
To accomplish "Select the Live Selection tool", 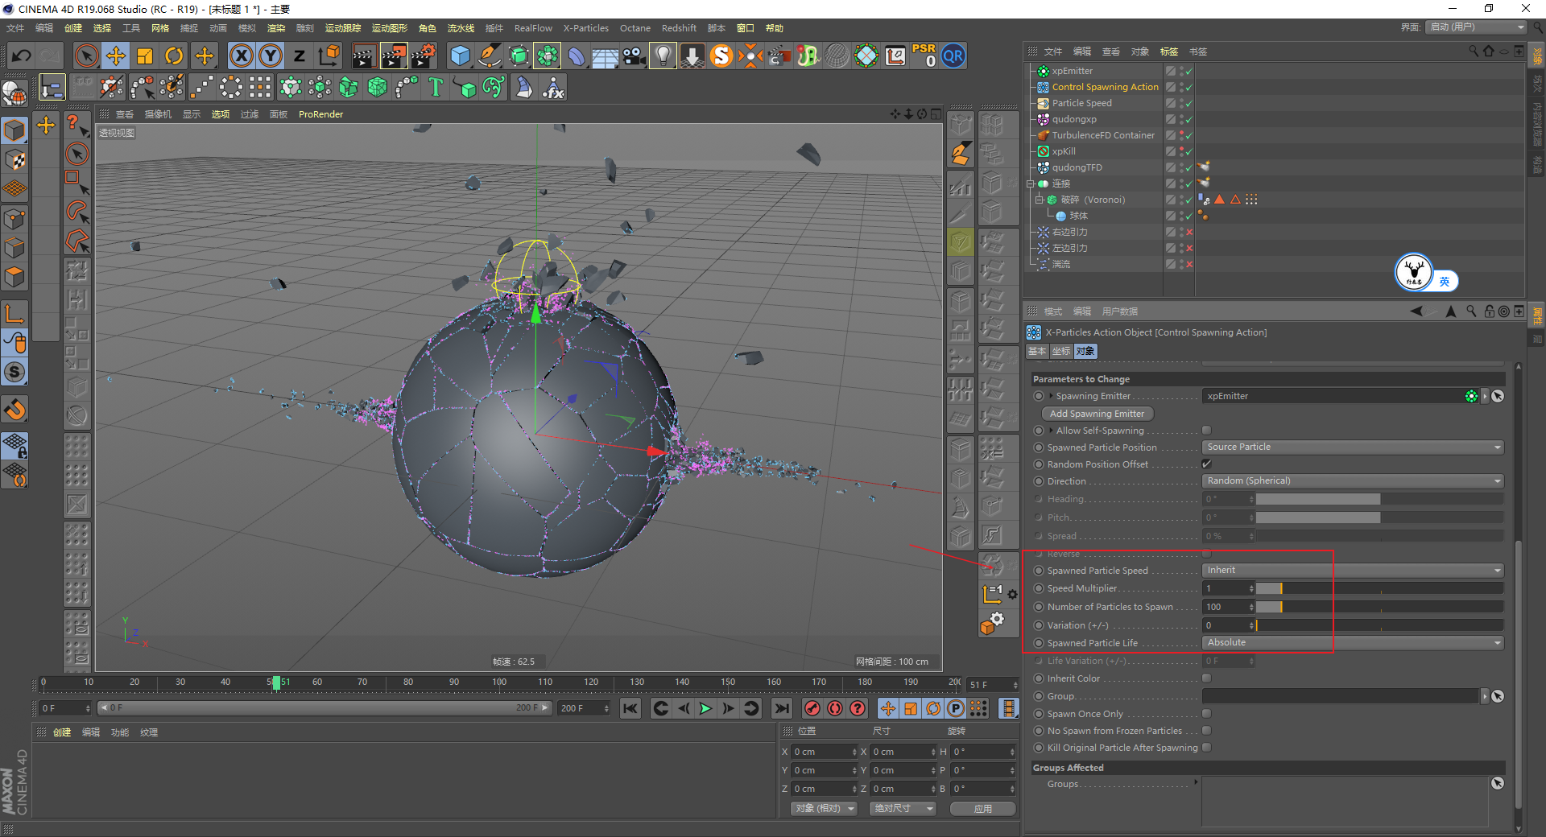I will [86, 56].
